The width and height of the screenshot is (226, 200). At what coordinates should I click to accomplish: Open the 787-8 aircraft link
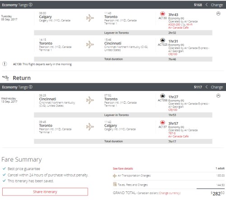tap(172, 133)
